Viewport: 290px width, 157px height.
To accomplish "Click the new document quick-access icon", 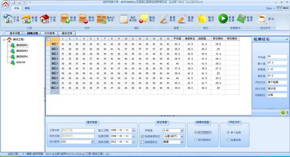I will tap(14, 2).
